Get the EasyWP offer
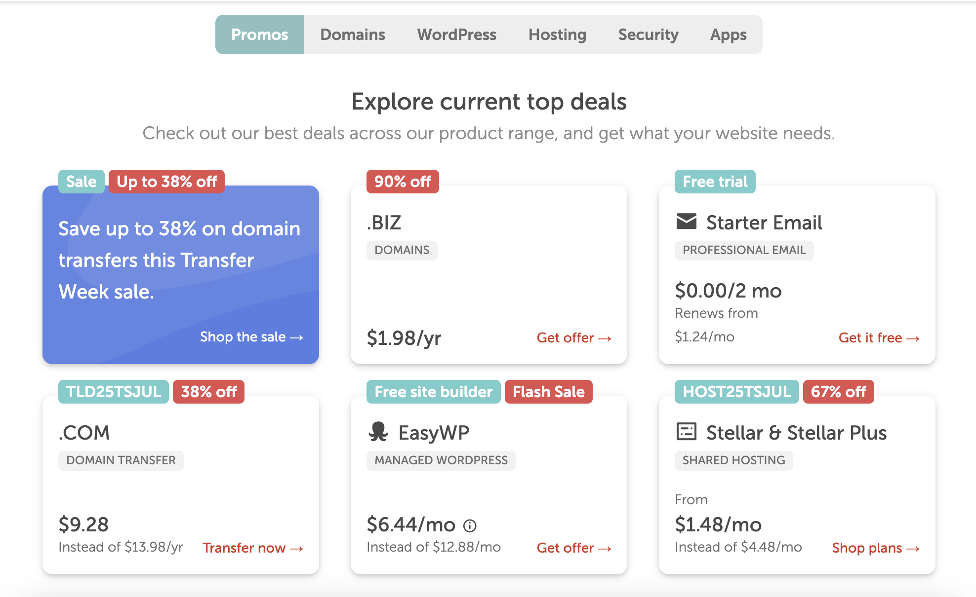 574,548
